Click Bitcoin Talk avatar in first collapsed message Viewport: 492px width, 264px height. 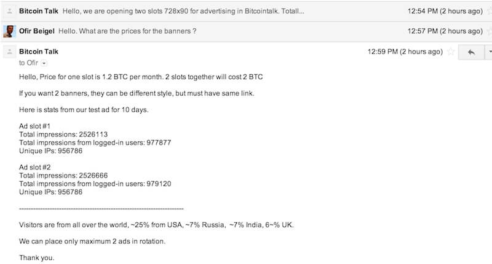9,11
